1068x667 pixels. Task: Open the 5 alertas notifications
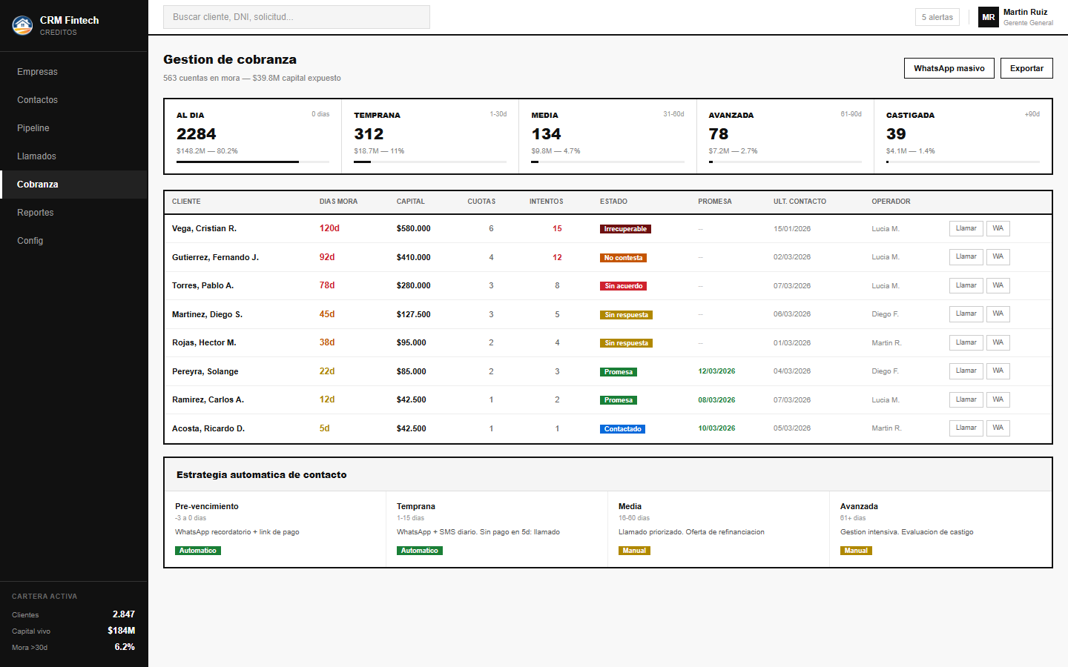pyautogui.click(x=937, y=17)
